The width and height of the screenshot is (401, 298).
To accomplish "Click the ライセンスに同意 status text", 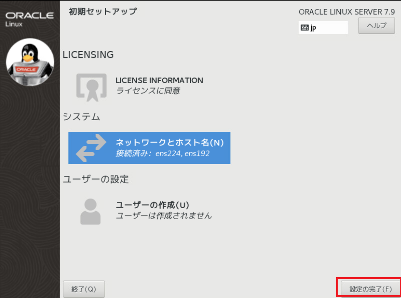I will click(148, 91).
